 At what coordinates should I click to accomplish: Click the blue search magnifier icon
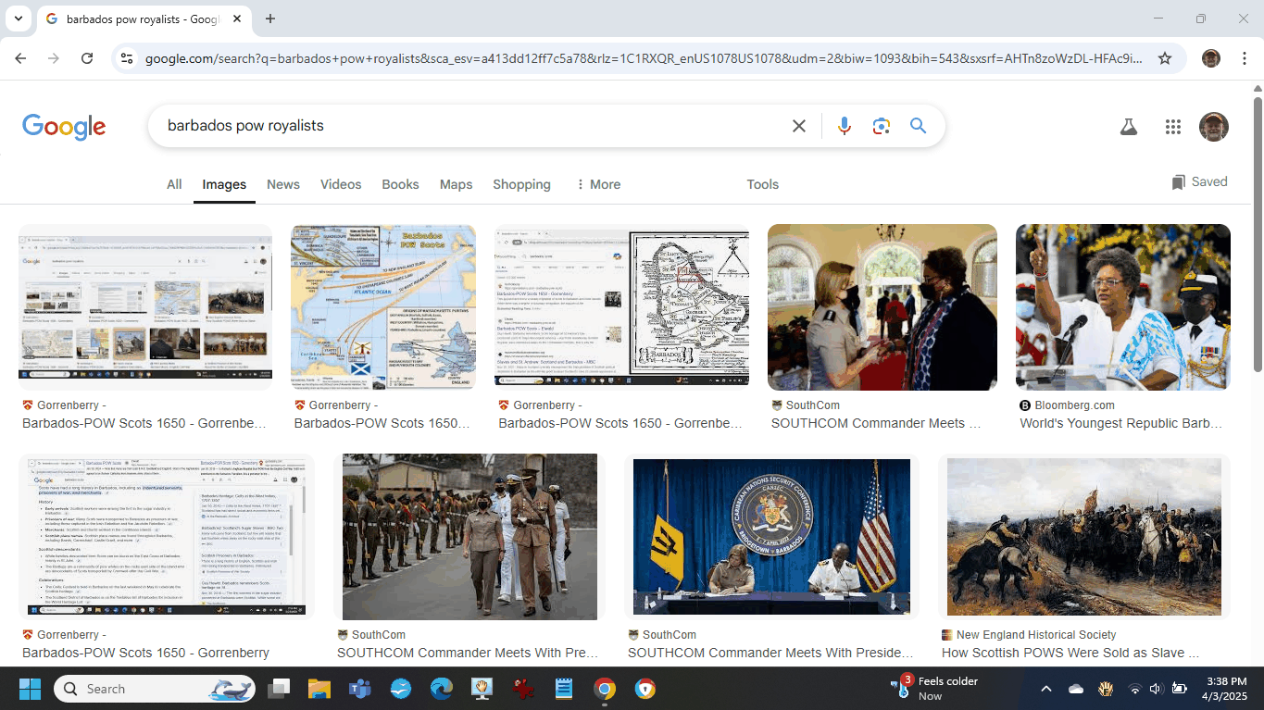point(918,126)
